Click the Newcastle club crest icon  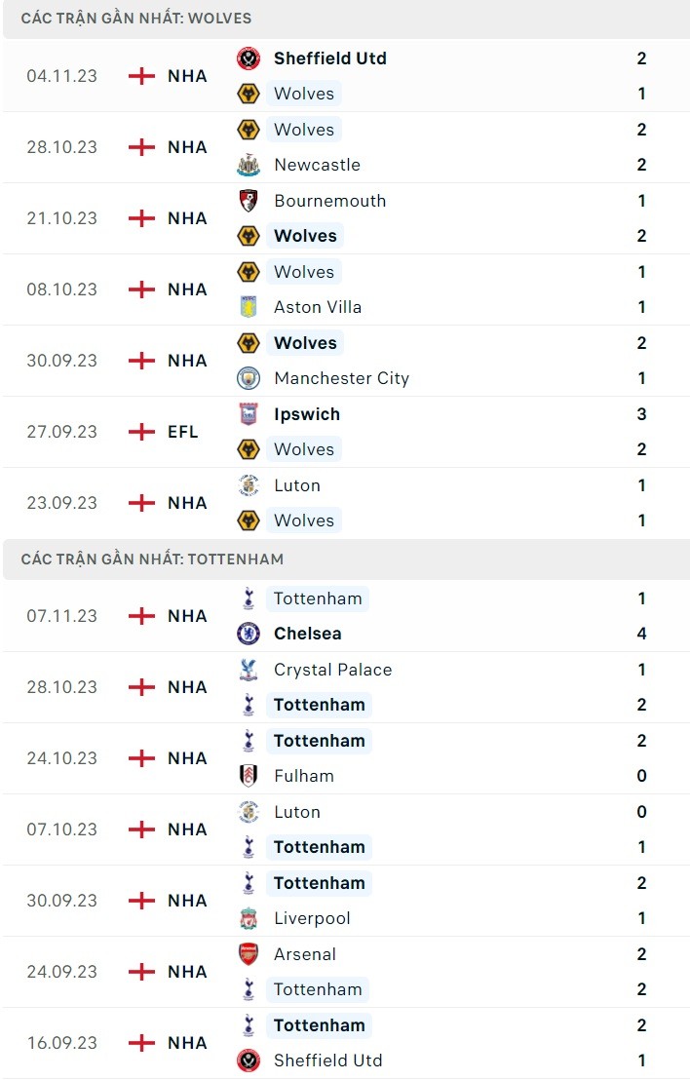[249, 165]
